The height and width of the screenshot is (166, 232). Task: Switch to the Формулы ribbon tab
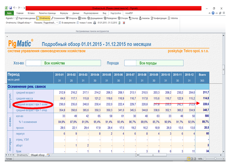coord(64,13)
